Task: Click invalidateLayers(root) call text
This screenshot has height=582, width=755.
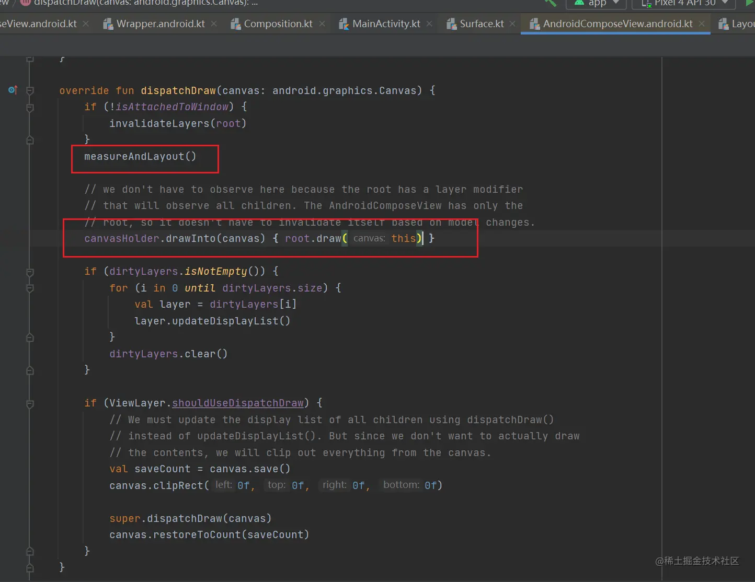Action: (178, 123)
